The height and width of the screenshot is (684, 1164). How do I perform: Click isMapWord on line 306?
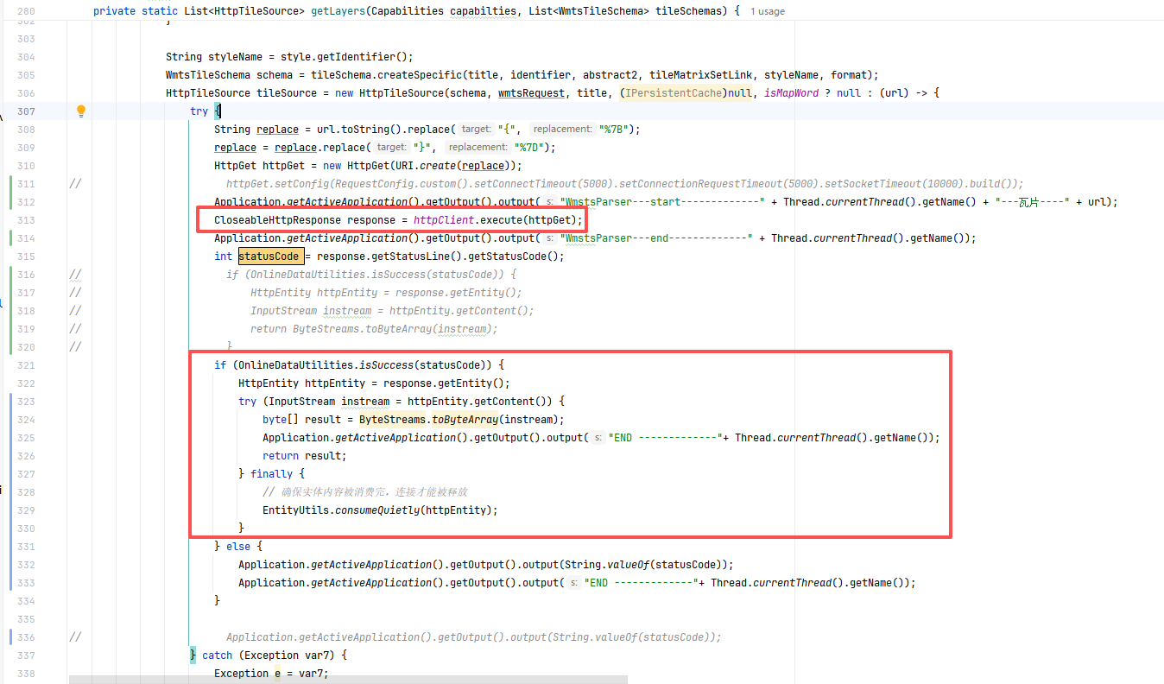tap(791, 93)
